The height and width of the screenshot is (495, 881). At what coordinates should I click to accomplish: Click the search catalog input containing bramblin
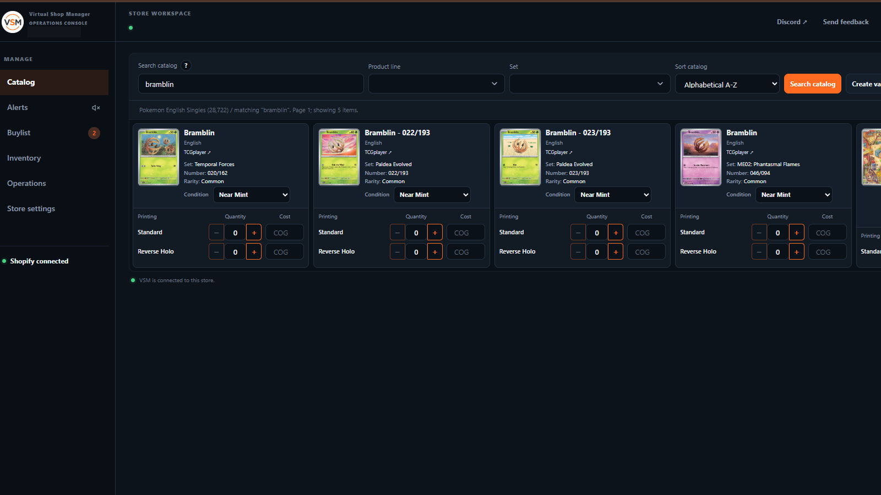pos(251,84)
